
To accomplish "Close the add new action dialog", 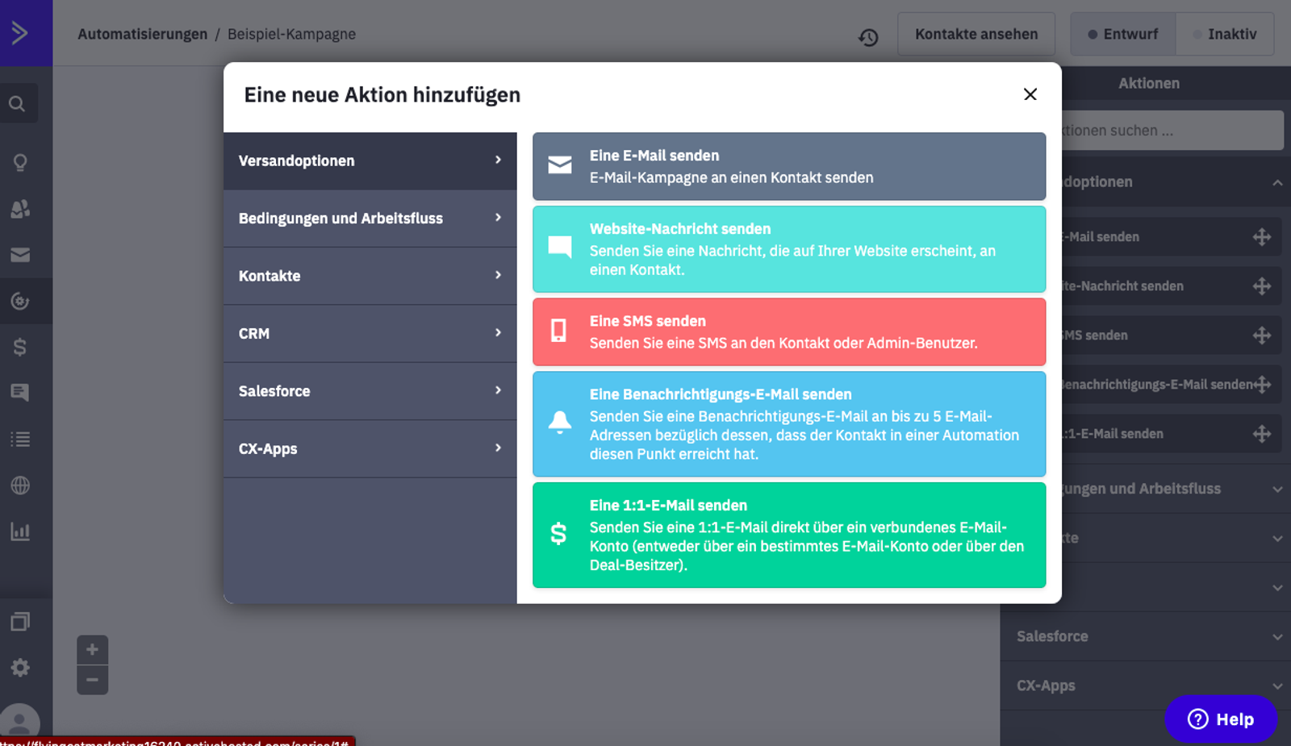I will (x=1030, y=94).
